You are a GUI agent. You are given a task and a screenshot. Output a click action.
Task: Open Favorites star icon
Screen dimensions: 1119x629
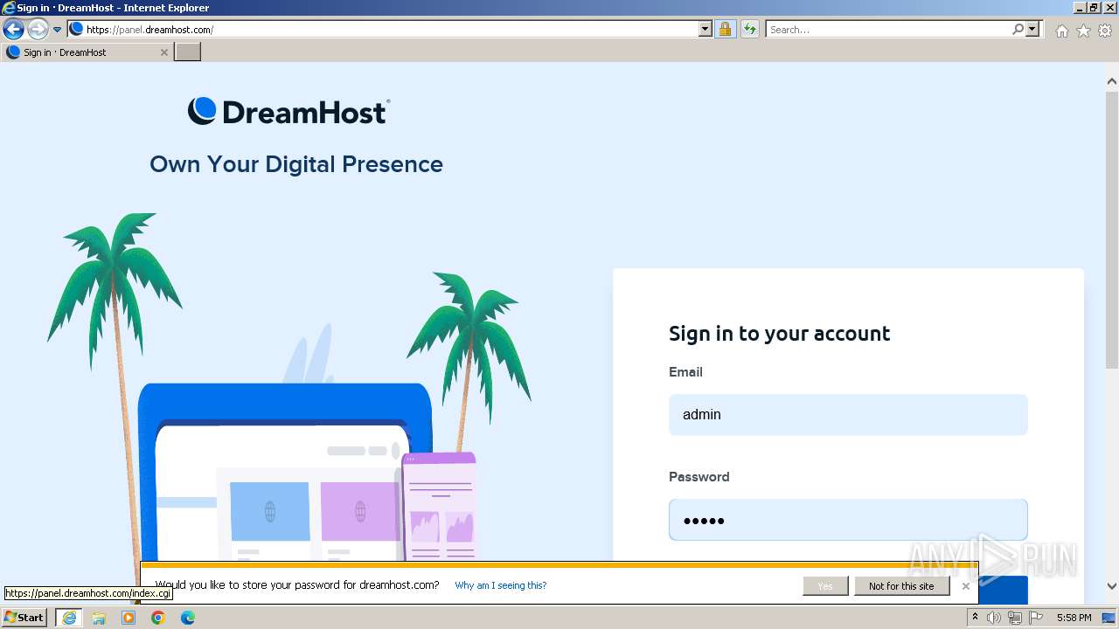(x=1083, y=31)
